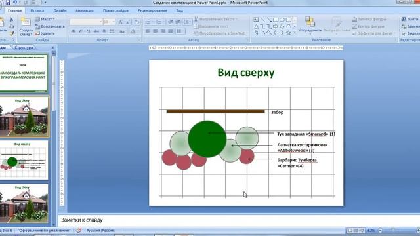Open the font size combo box
Screen dimensions: 420x236
109,22
